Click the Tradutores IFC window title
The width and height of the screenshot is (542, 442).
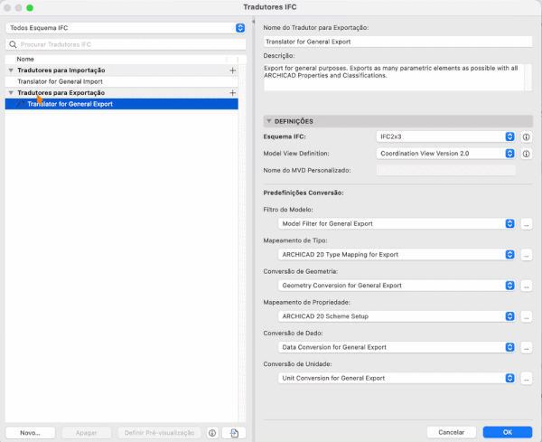[269, 7]
